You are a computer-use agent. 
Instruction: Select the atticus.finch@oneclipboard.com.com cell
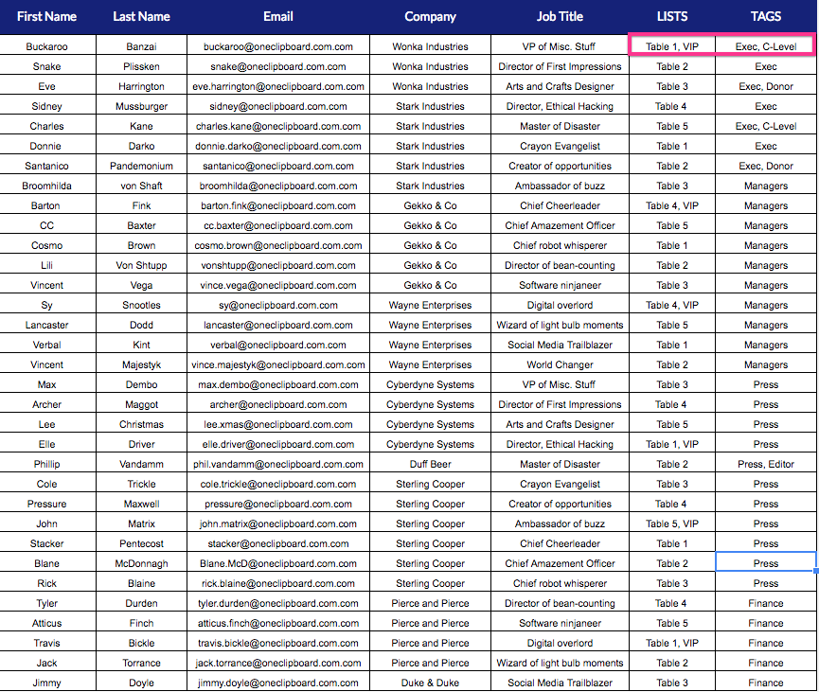point(278,622)
